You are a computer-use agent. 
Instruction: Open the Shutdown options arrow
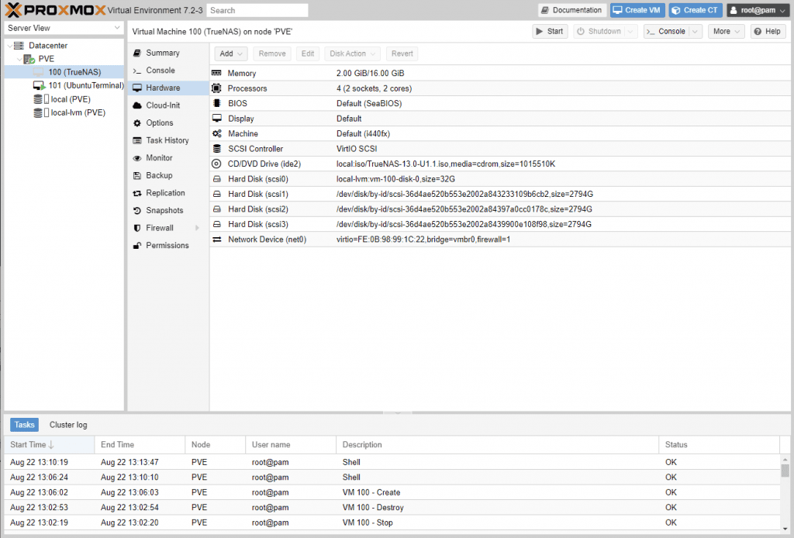click(x=630, y=31)
